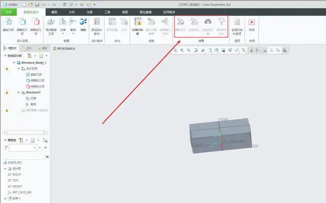The image size is (326, 203).
Task: Click the Save floppy disk icon
Action: 37,4
